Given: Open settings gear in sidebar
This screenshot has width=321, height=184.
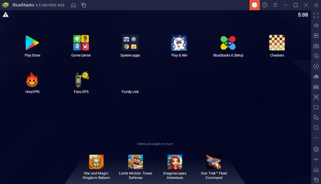Looking at the screenshot, I should coord(316,149).
